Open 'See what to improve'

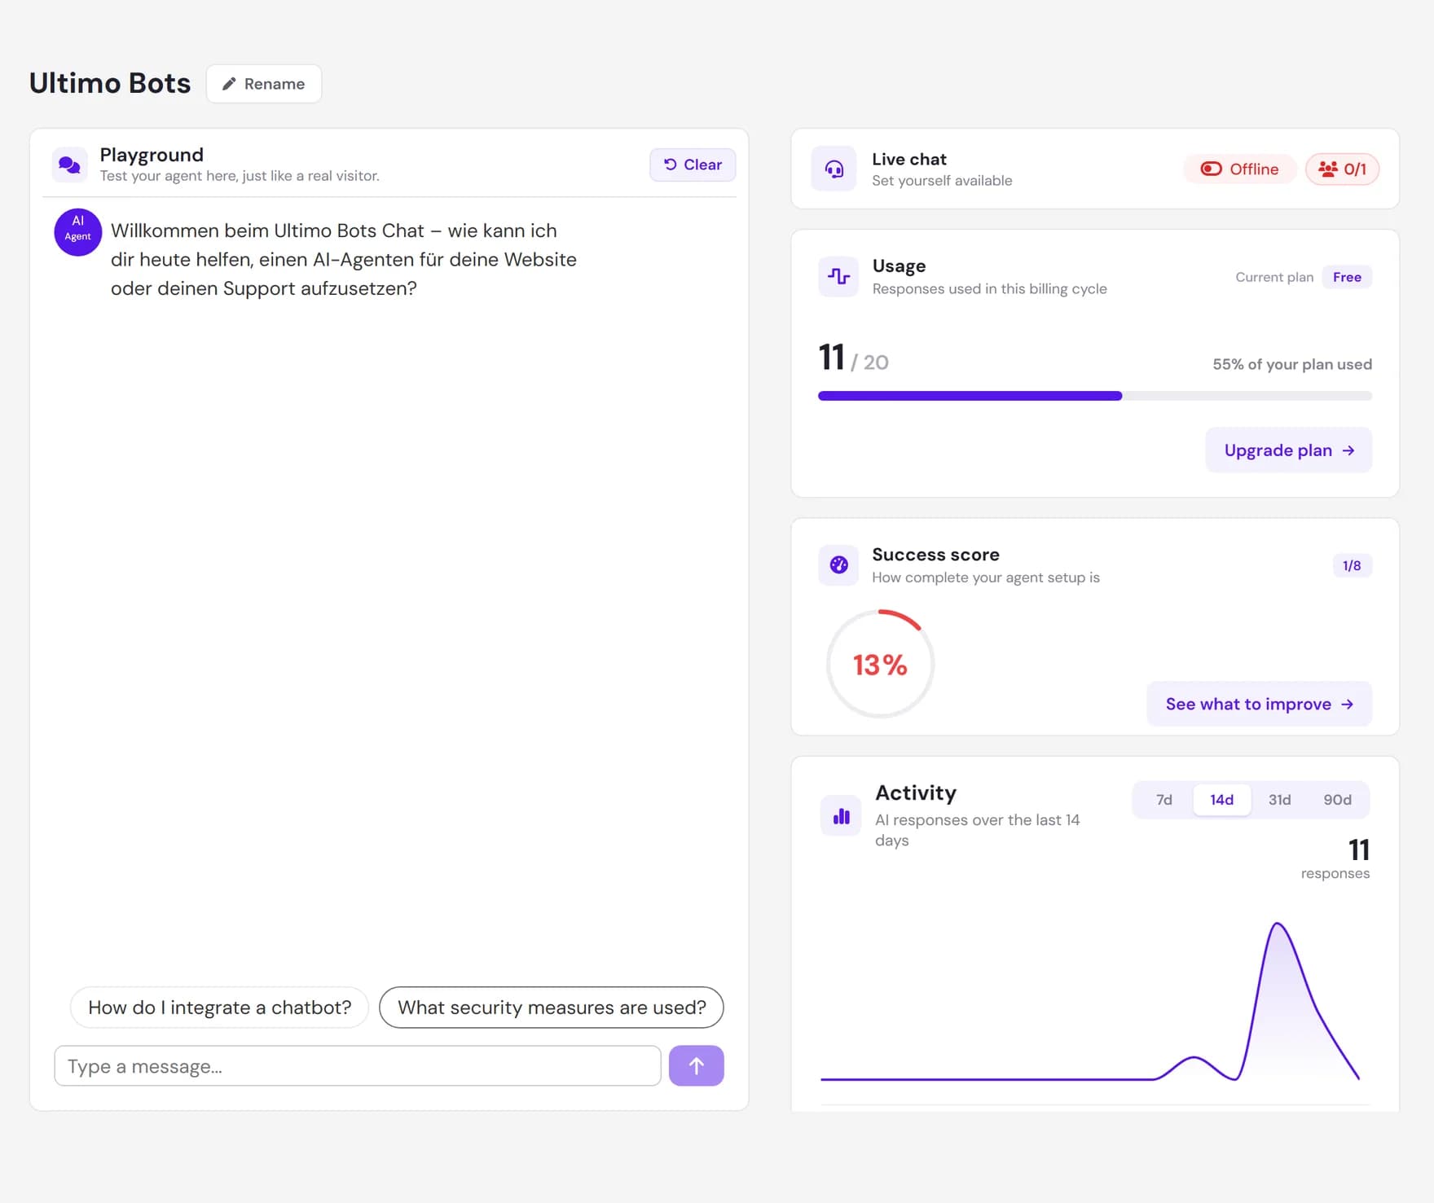tap(1260, 704)
